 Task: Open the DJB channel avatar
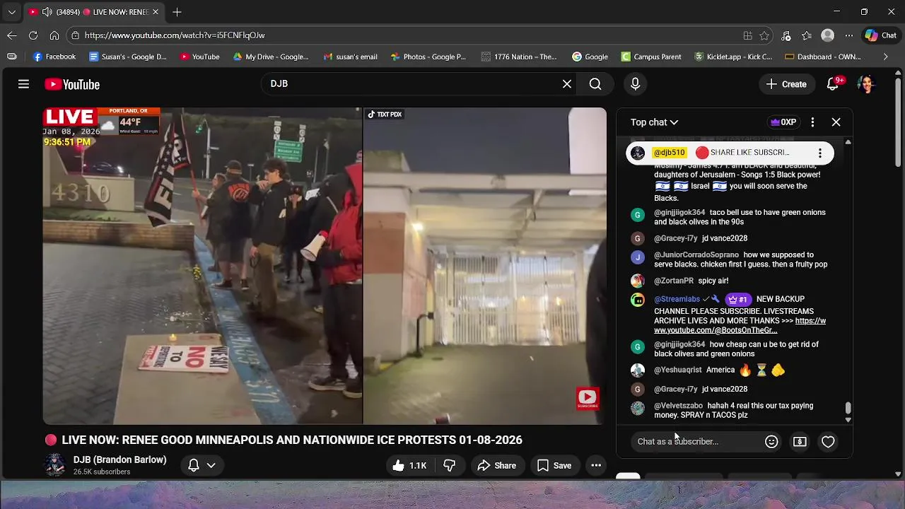point(55,465)
